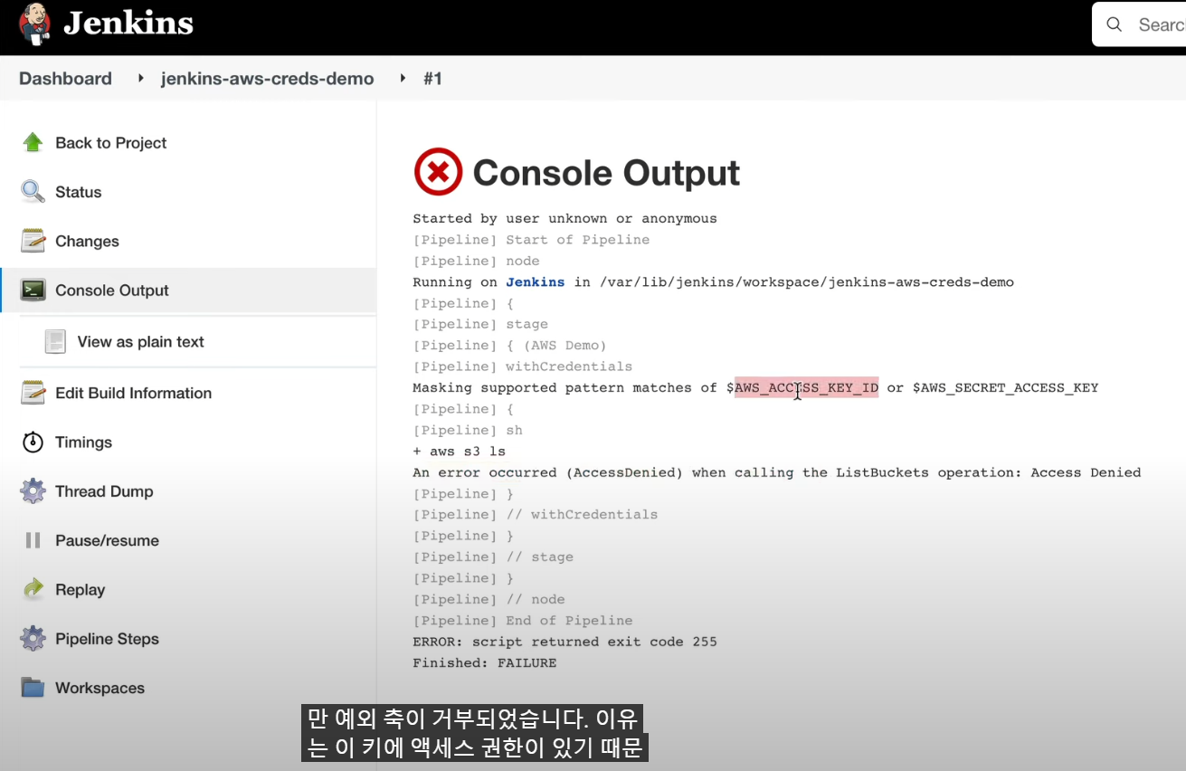Click the Jenkins title text in header
This screenshot has height=771, width=1186.
coord(128,24)
